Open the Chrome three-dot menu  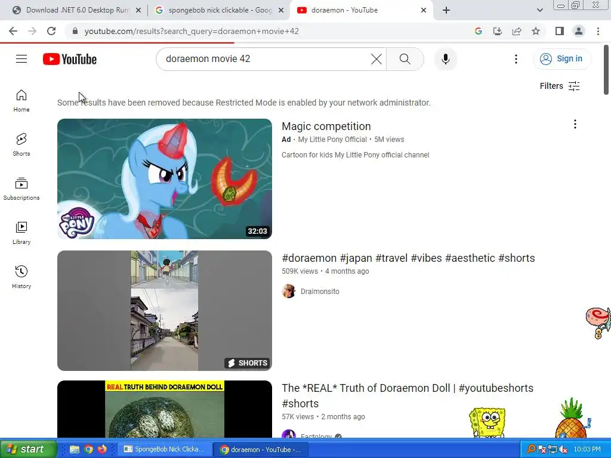click(598, 31)
